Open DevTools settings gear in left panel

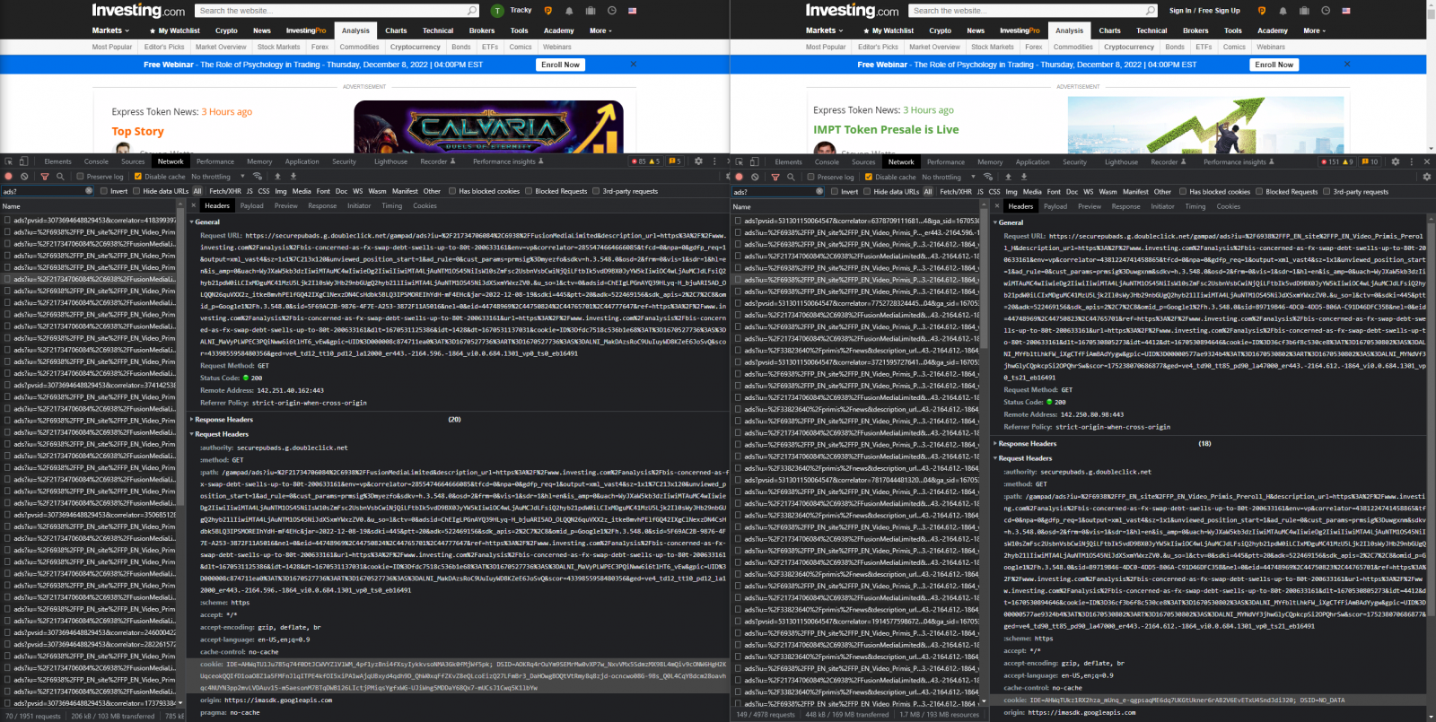click(x=699, y=161)
